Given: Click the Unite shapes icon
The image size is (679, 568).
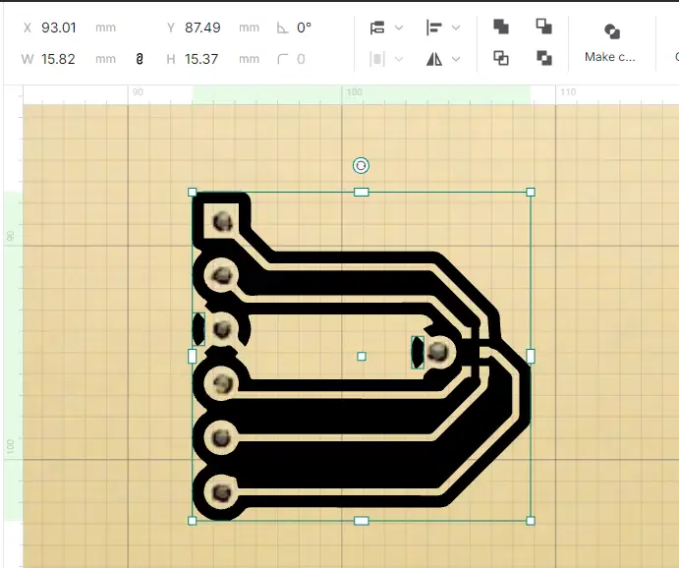Looking at the screenshot, I should (x=501, y=27).
